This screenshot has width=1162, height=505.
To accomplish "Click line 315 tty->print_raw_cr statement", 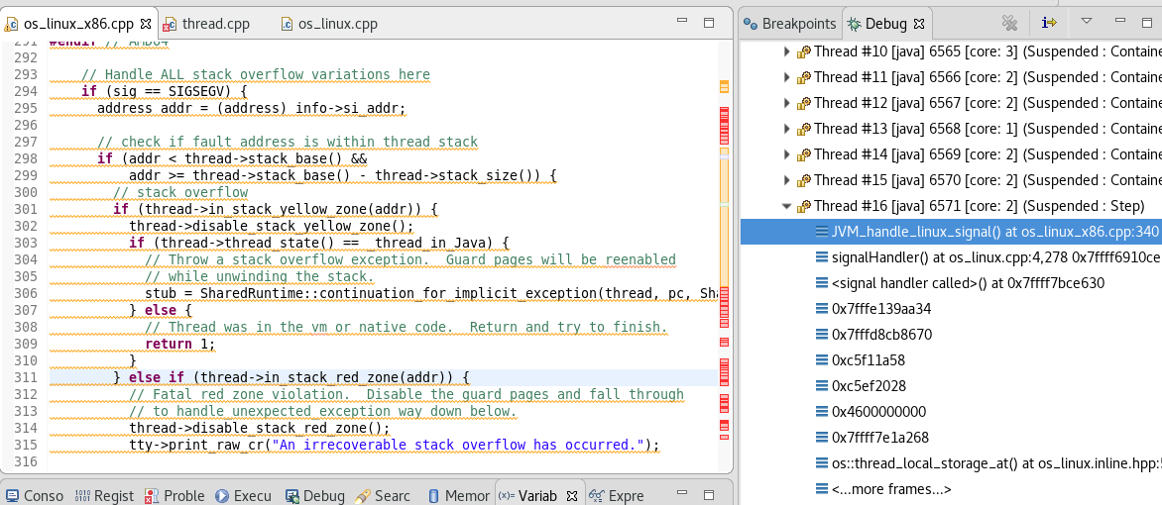I will pyautogui.click(x=395, y=445).
